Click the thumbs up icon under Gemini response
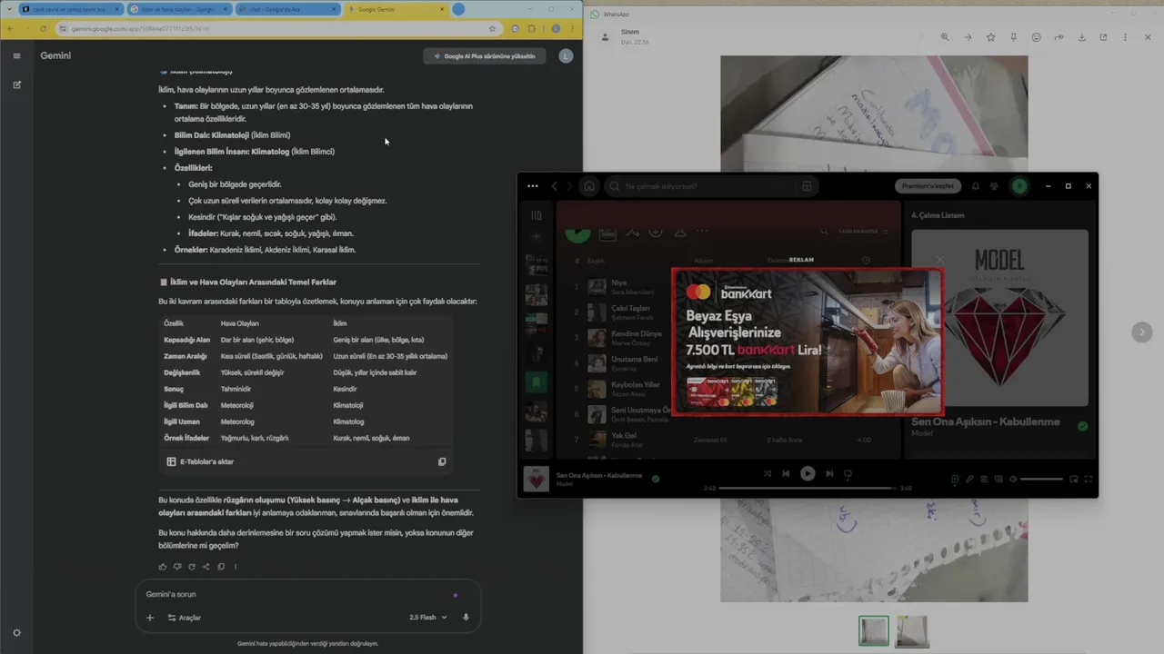This screenshot has height=654, width=1164. 163,567
